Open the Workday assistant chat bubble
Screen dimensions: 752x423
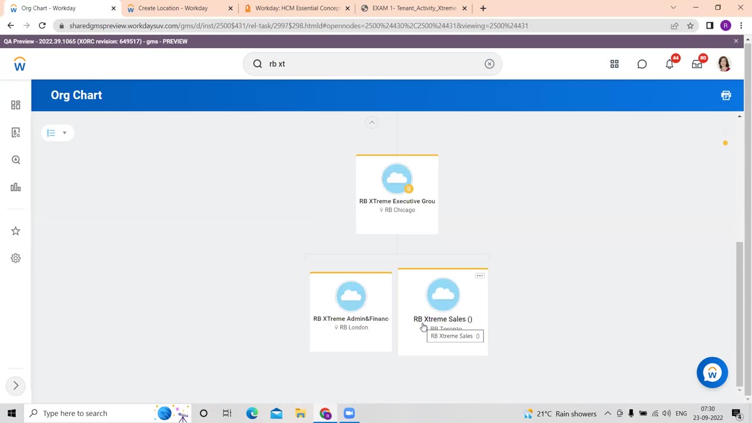(712, 372)
